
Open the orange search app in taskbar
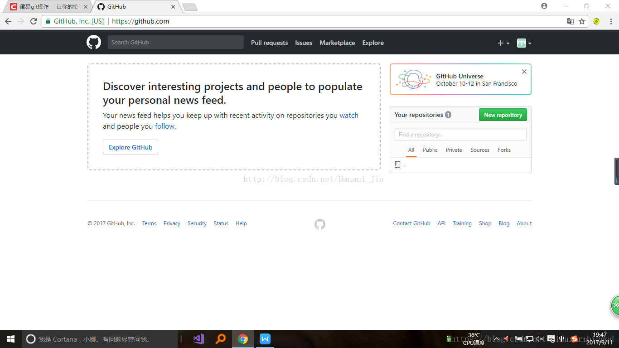pyautogui.click(x=221, y=339)
